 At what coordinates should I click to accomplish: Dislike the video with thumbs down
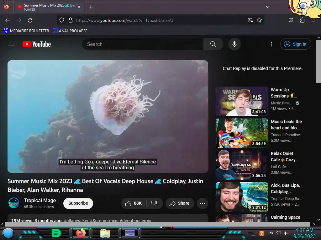tap(154, 203)
